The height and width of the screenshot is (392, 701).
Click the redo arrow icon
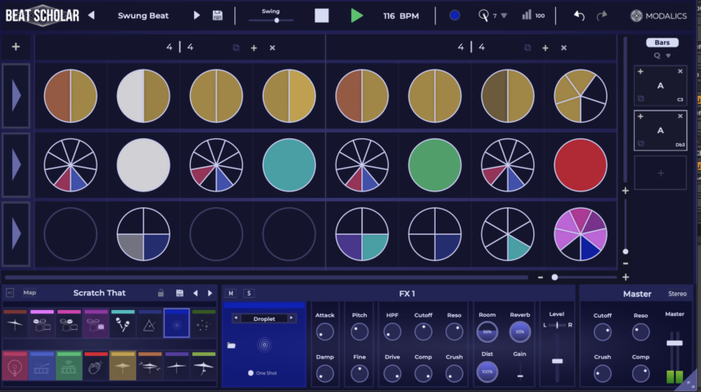(602, 16)
